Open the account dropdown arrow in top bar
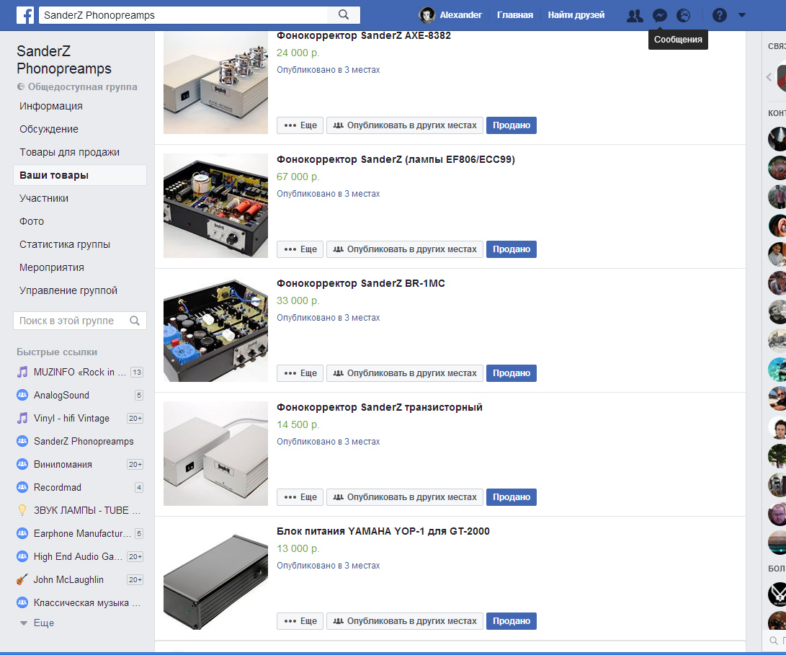 tap(742, 15)
